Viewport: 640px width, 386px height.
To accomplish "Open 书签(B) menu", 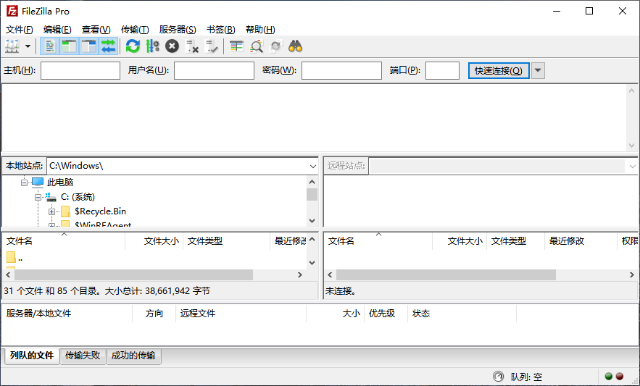I will 221,30.
